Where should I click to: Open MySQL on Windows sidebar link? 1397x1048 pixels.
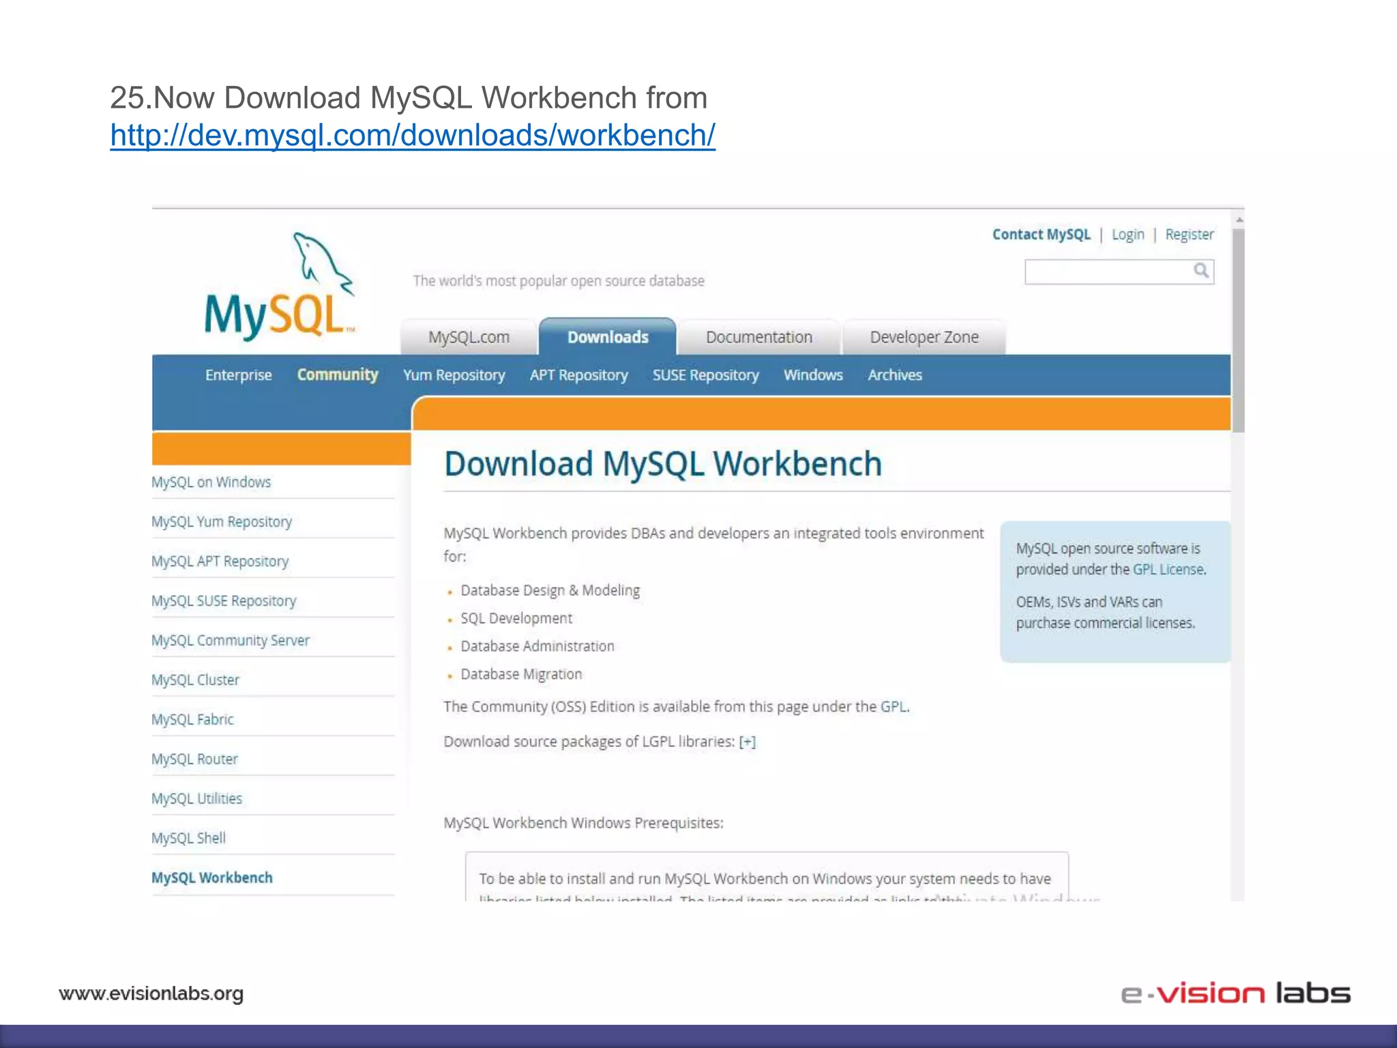(x=211, y=482)
